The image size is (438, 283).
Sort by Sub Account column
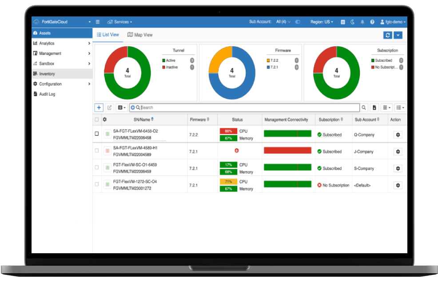367,120
